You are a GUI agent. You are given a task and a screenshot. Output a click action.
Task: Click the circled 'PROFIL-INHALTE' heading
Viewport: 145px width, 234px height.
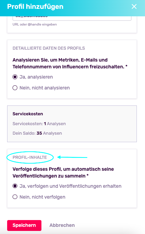pyautogui.click(x=30, y=157)
